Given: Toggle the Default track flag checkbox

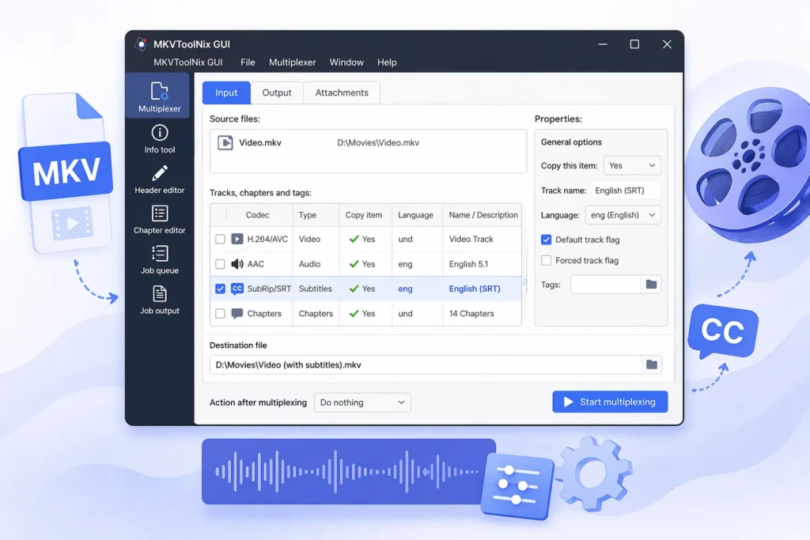Looking at the screenshot, I should (x=546, y=240).
